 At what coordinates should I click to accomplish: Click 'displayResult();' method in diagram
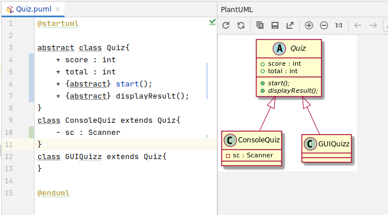pos(293,90)
